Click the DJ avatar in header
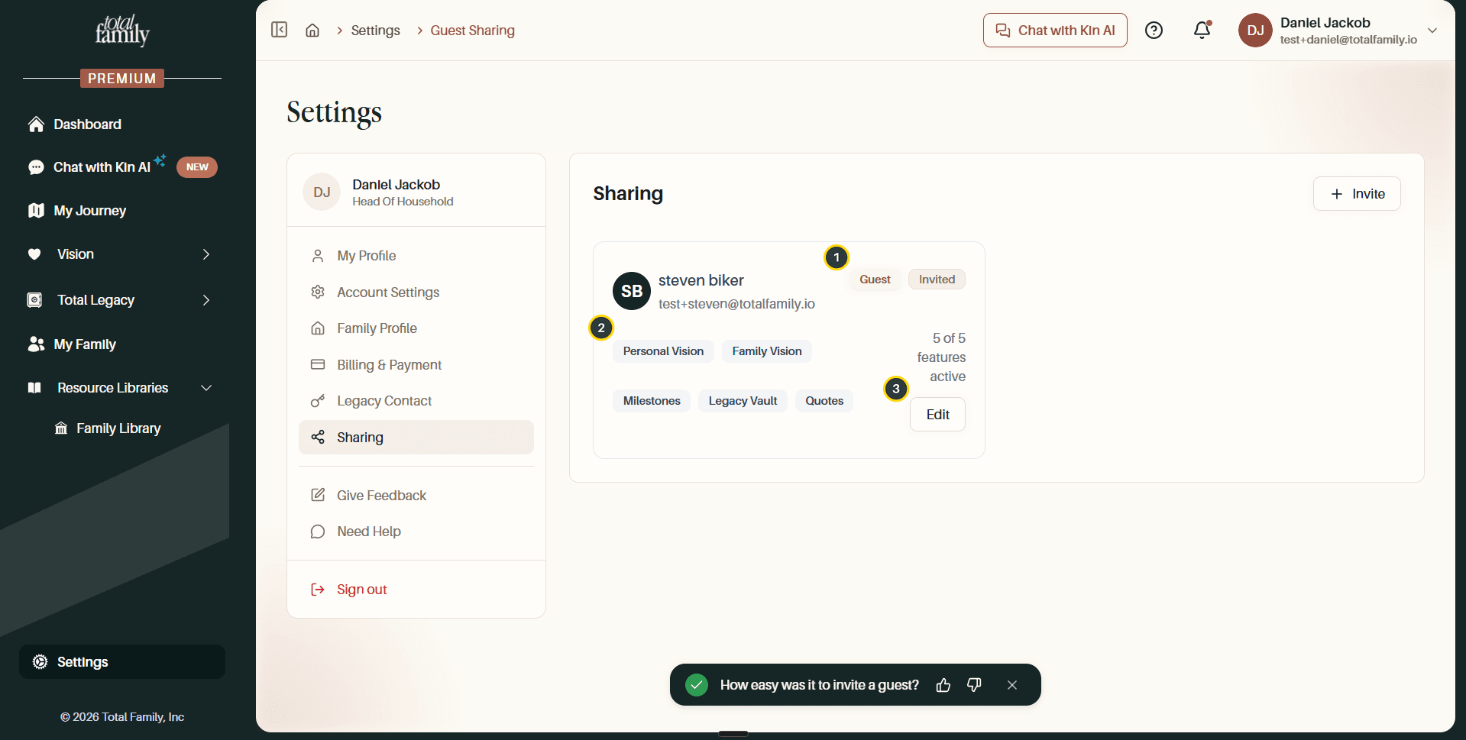 1255,31
